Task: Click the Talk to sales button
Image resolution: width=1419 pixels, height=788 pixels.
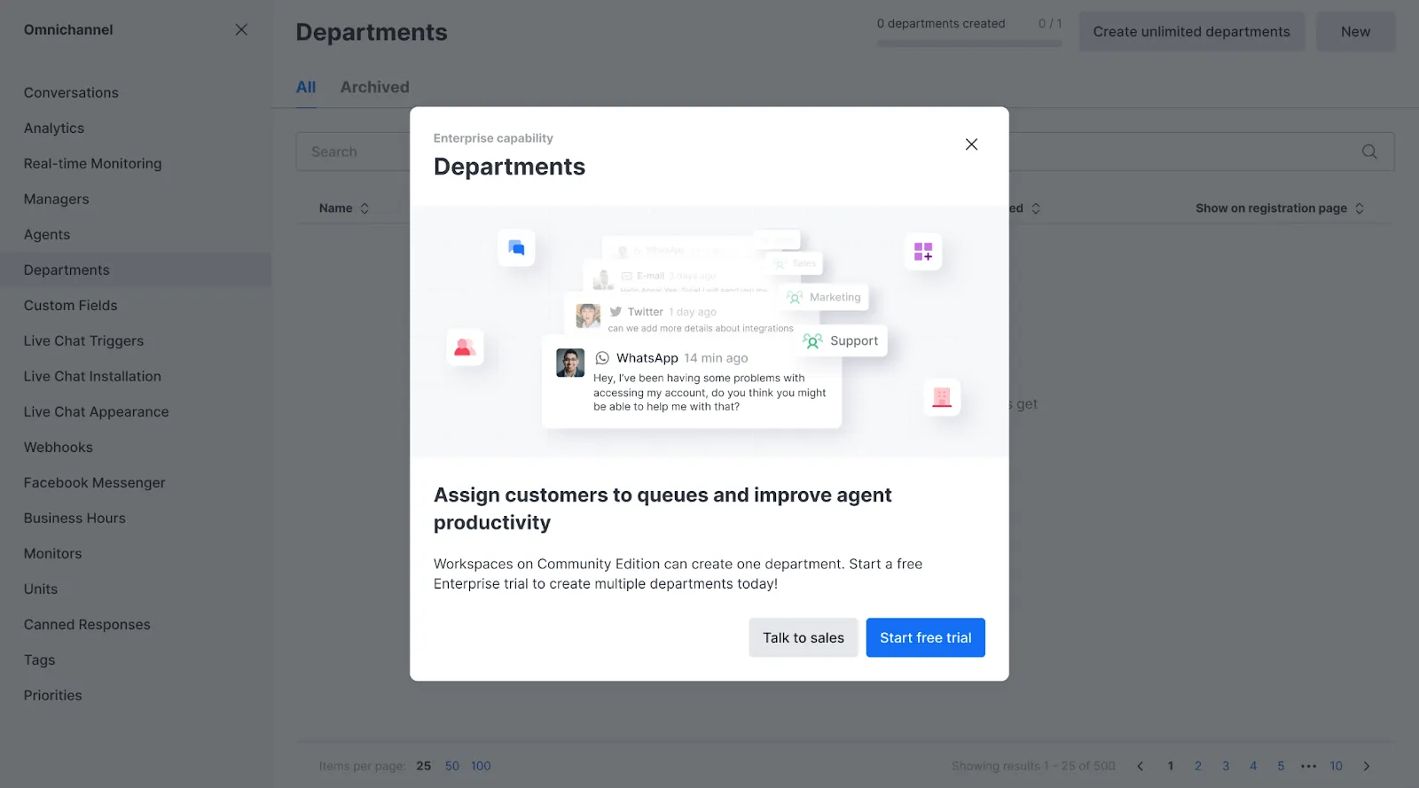Action: coord(804,637)
